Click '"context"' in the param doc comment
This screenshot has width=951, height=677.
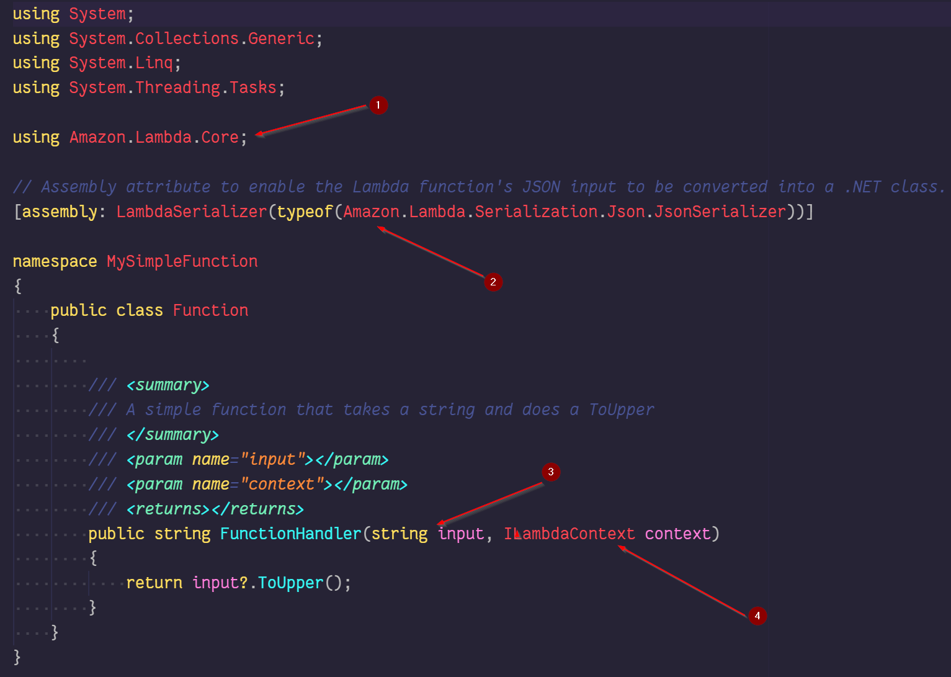click(x=282, y=484)
